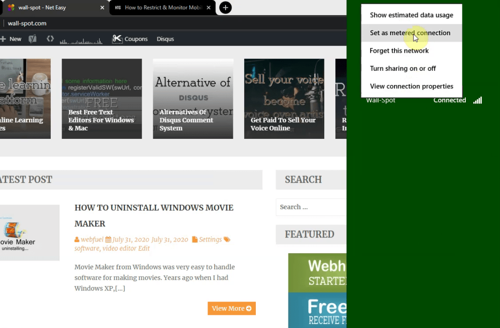Click the Wi-Fi signal strength icon
This screenshot has height=328, width=500.
click(x=478, y=100)
